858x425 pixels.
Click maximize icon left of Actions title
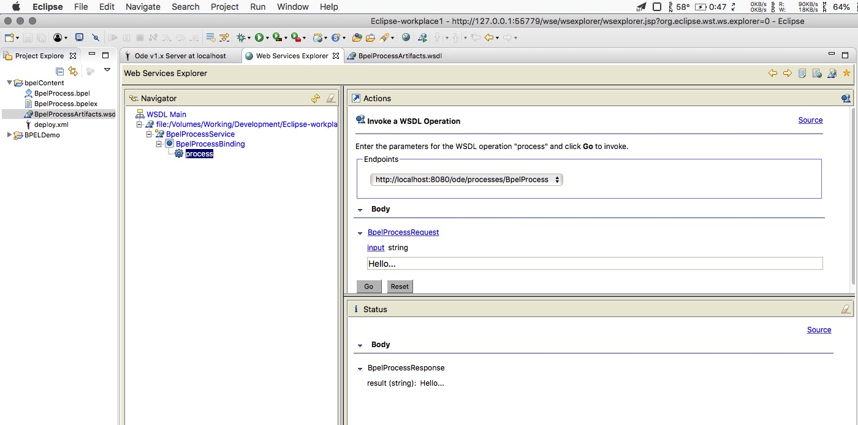[356, 98]
